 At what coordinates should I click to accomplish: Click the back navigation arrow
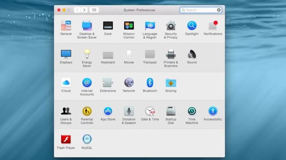(77, 10)
